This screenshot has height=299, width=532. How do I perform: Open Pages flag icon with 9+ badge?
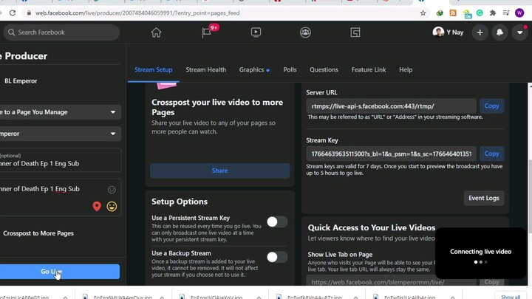pyautogui.click(x=207, y=32)
